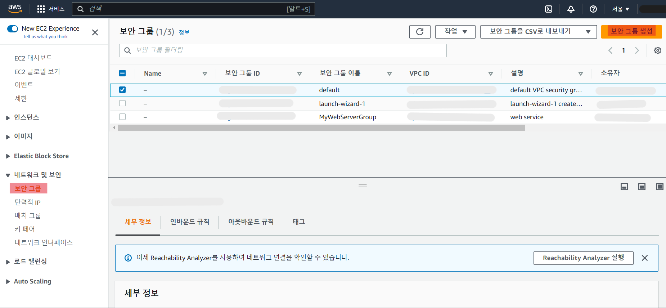
Task: Open EC2 대시보드 in sidebar
Action: point(33,58)
